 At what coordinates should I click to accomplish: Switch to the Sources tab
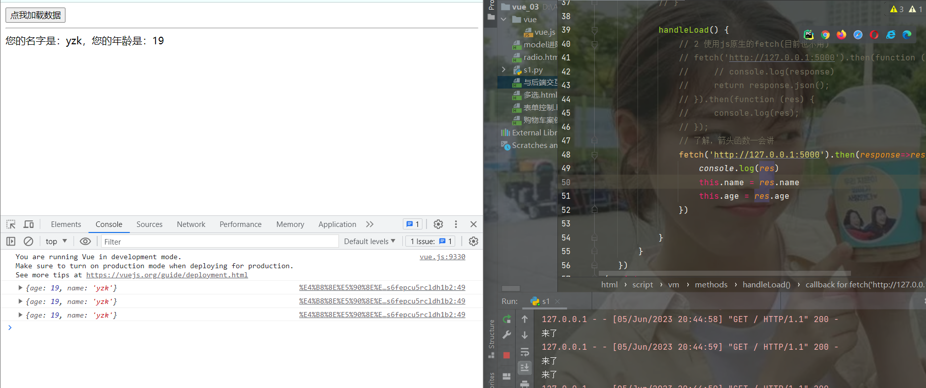tap(150, 224)
